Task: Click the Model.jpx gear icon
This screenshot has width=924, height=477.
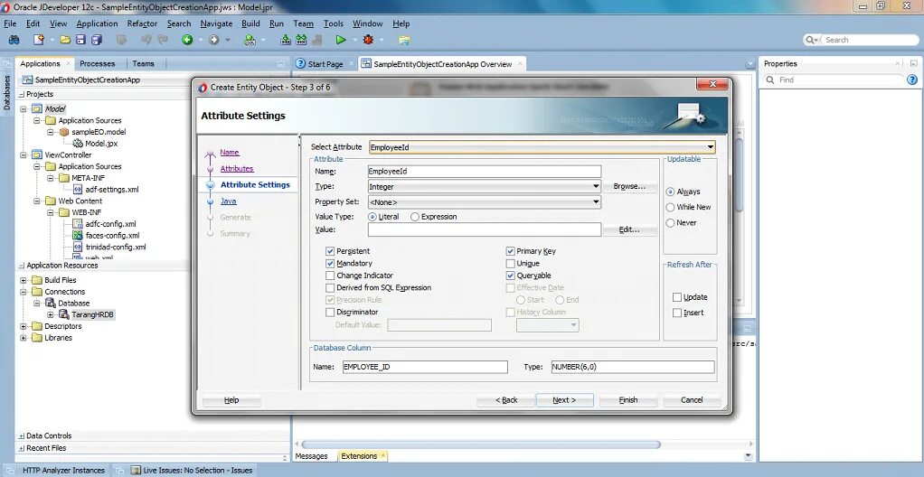Action: click(x=78, y=143)
